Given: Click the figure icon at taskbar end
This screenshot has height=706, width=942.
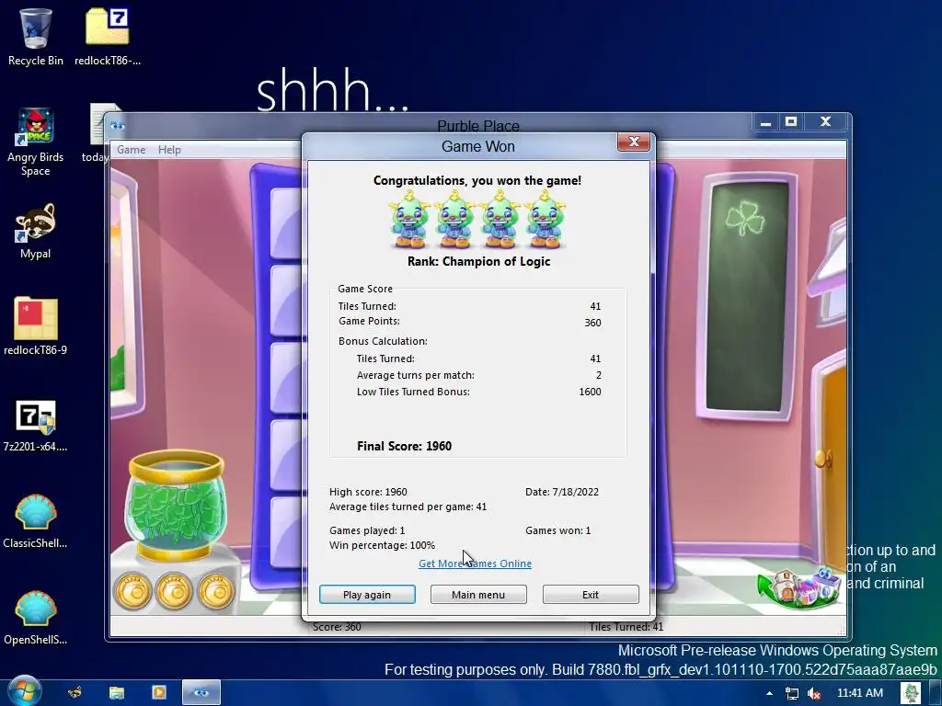Looking at the screenshot, I should click(911, 693).
